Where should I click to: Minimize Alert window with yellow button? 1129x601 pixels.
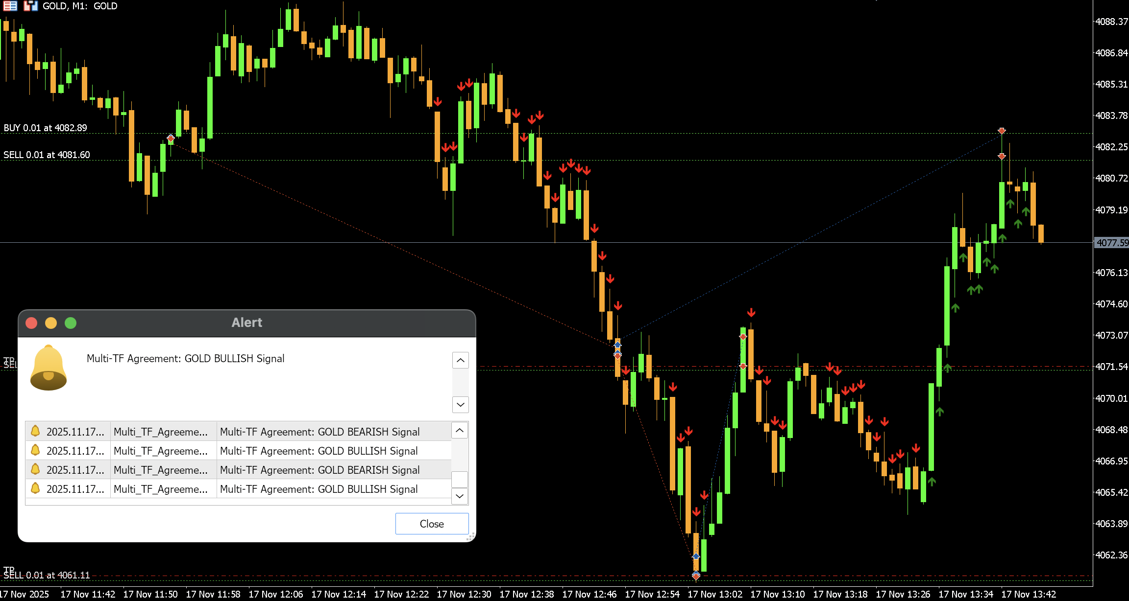click(x=51, y=323)
